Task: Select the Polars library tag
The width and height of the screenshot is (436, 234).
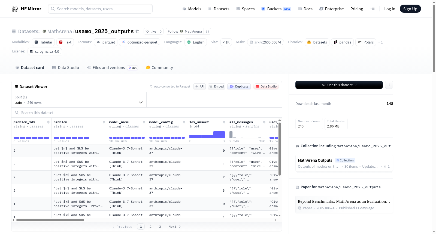Action: pos(366,42)
